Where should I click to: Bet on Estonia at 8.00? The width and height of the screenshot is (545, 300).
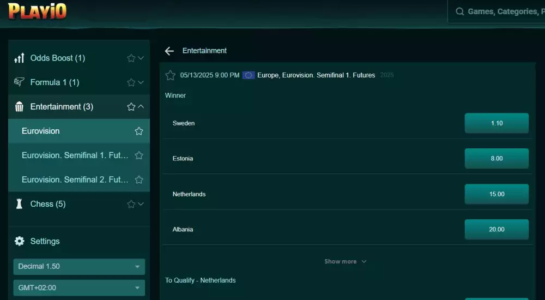496,158
